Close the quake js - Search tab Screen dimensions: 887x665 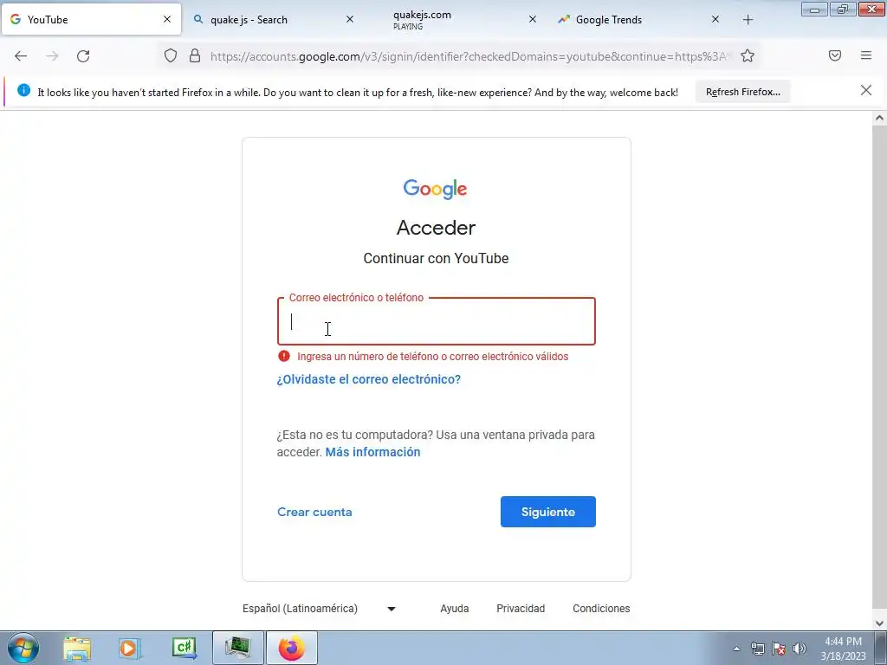pos(350,19)
